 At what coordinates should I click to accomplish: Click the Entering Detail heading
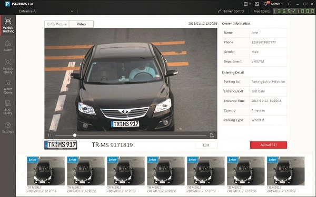point(233,72)
